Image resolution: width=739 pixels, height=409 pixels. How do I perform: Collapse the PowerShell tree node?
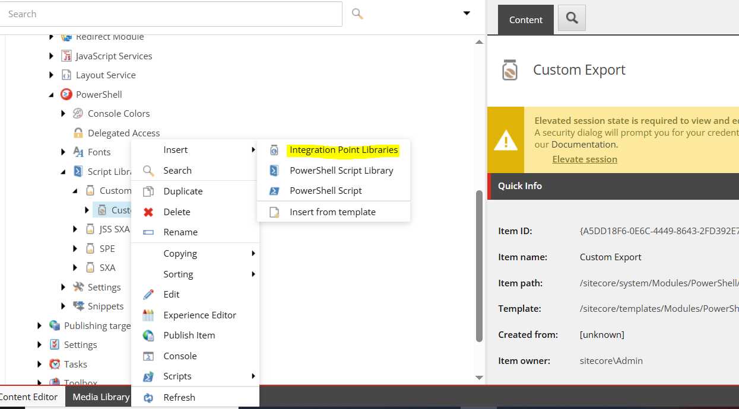pos(52,95)
